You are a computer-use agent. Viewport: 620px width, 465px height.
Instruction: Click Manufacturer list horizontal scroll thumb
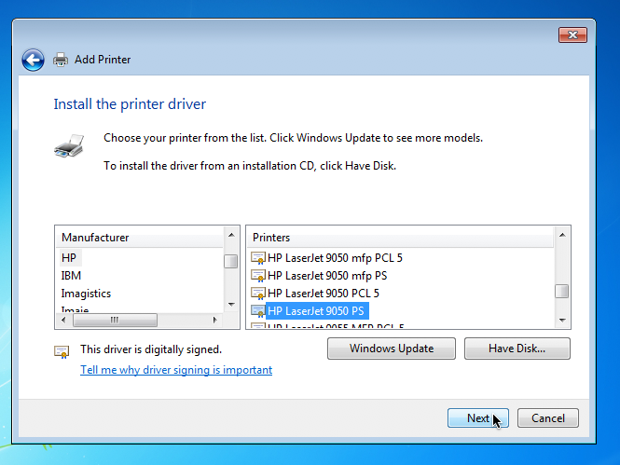point(115,320)
